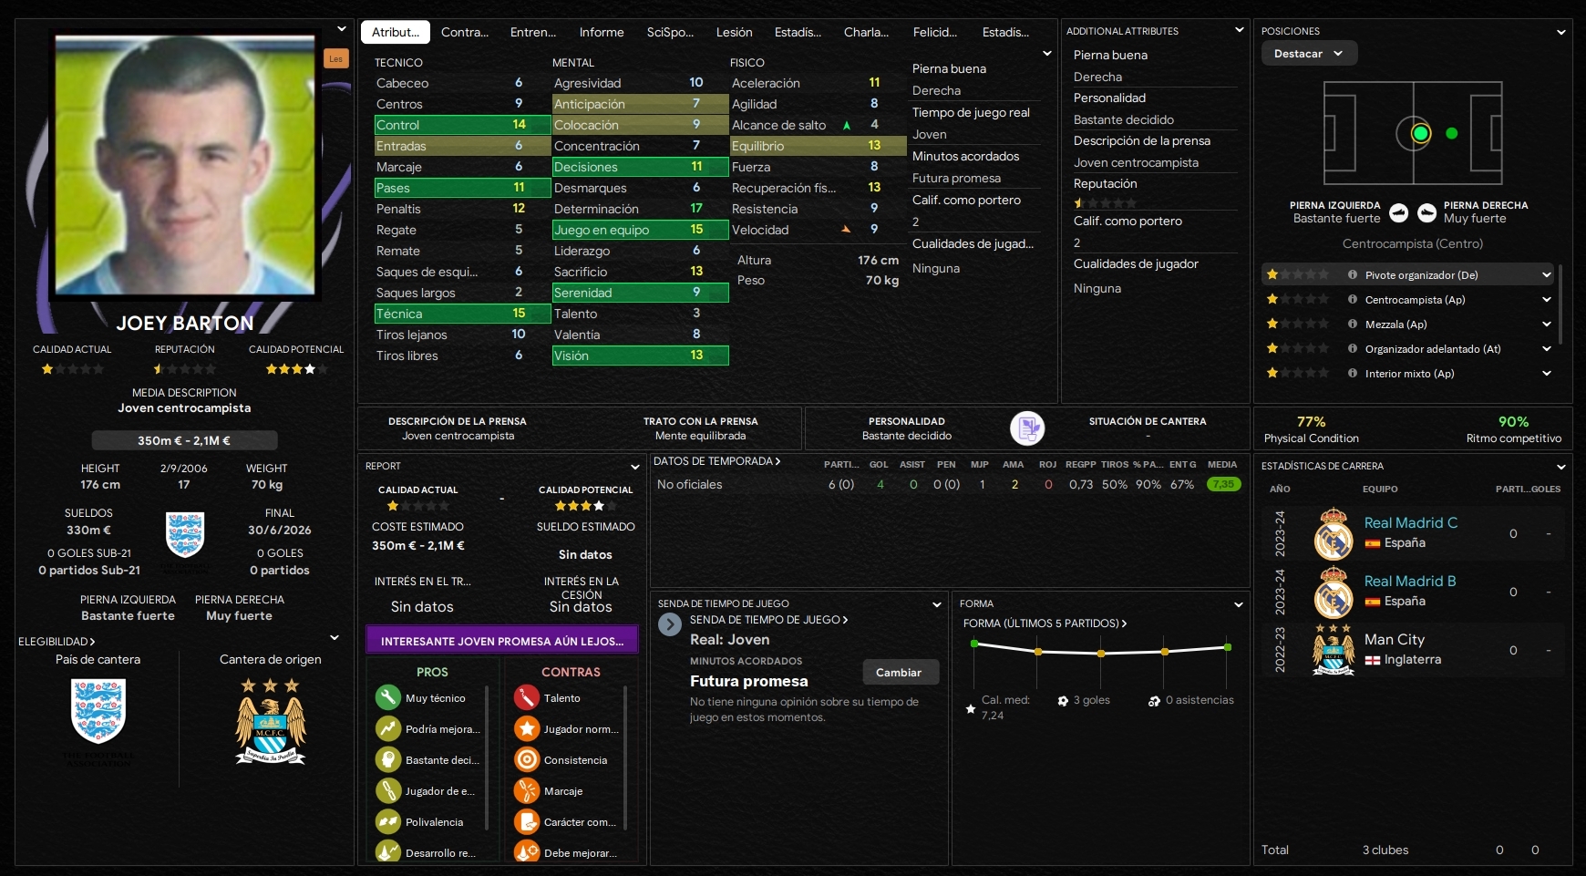Viewport: 1586px width, 876px height.
Task: Select the Atribut... tab
Action: point(396,32)
